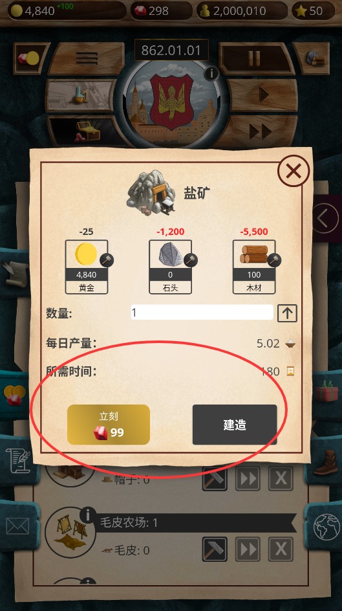The width and height of the screenshot is (342, 611).
Task: Open the world globe map tab
Action: pos(326,527)
